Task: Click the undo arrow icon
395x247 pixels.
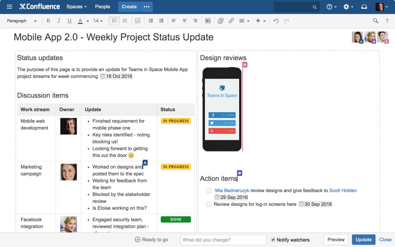Action: pyautogui.click(x=276, y=21)
